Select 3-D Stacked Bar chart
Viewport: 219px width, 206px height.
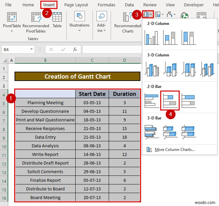(170, 132)
